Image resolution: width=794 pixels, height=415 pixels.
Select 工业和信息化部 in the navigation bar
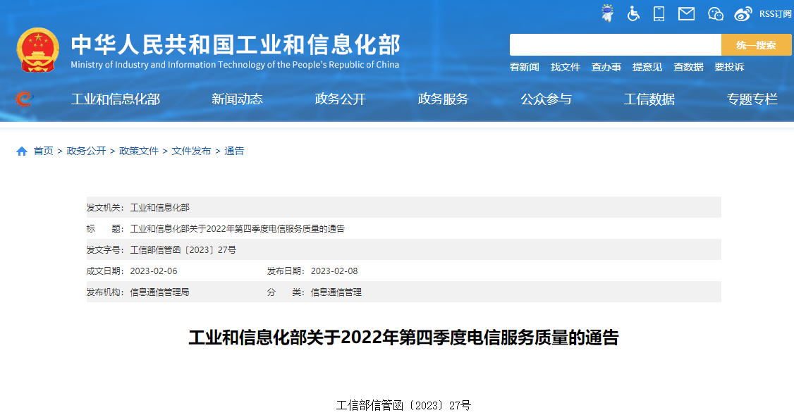(x=116, y=99)
